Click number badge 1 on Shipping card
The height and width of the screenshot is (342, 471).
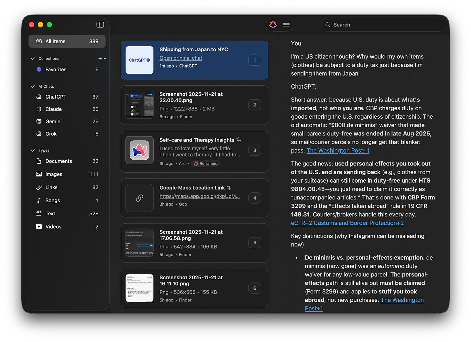255,60
